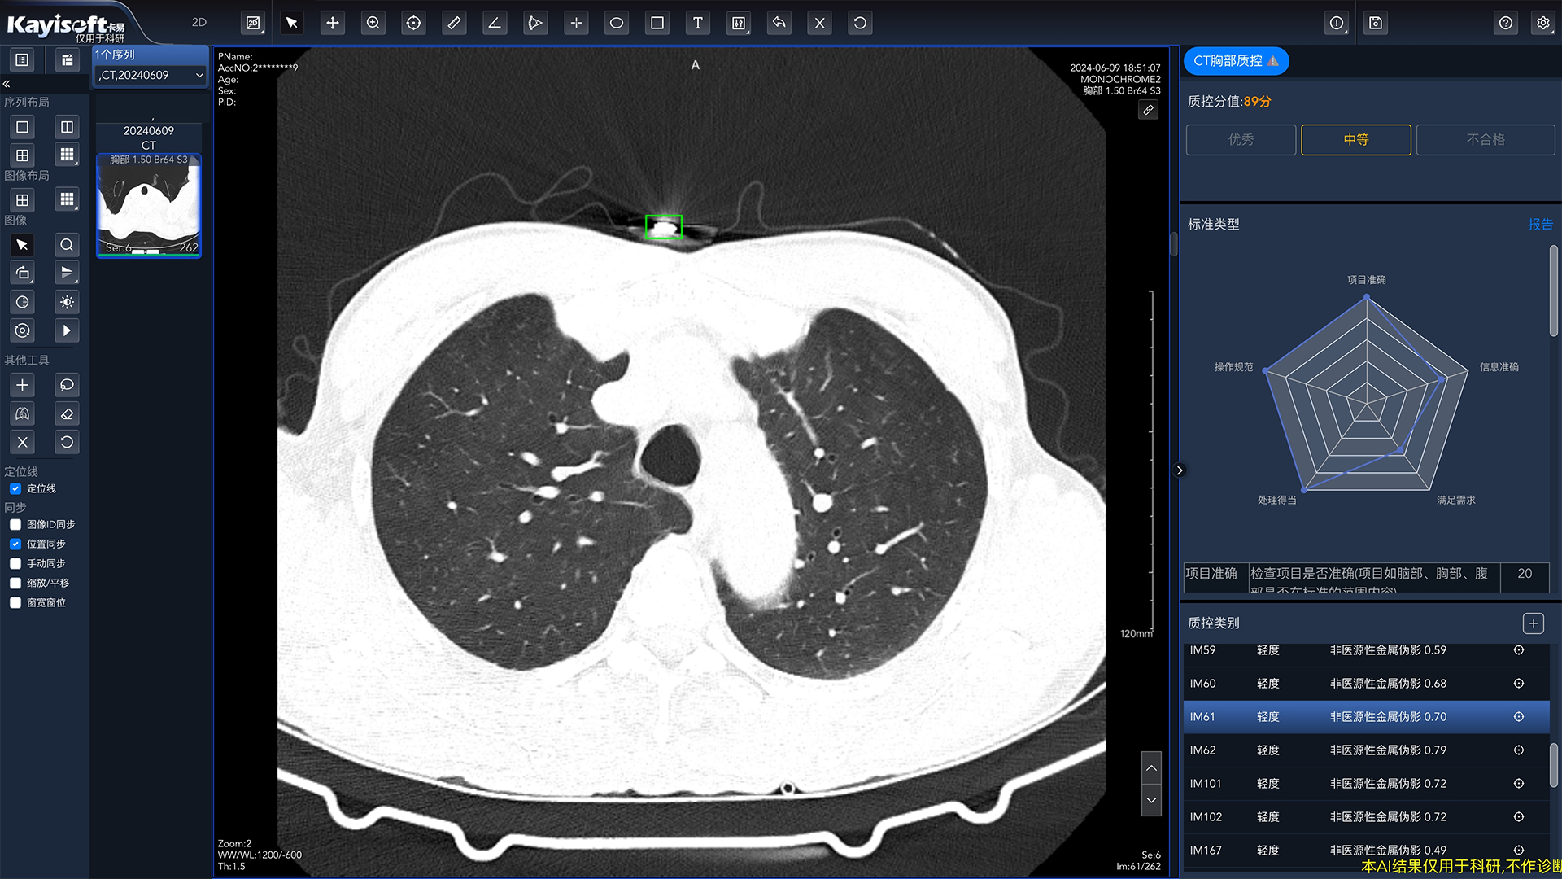Enable 图像ID同步 checkbox
Viewport: 1562px width, 879px height.
[15, 524]
